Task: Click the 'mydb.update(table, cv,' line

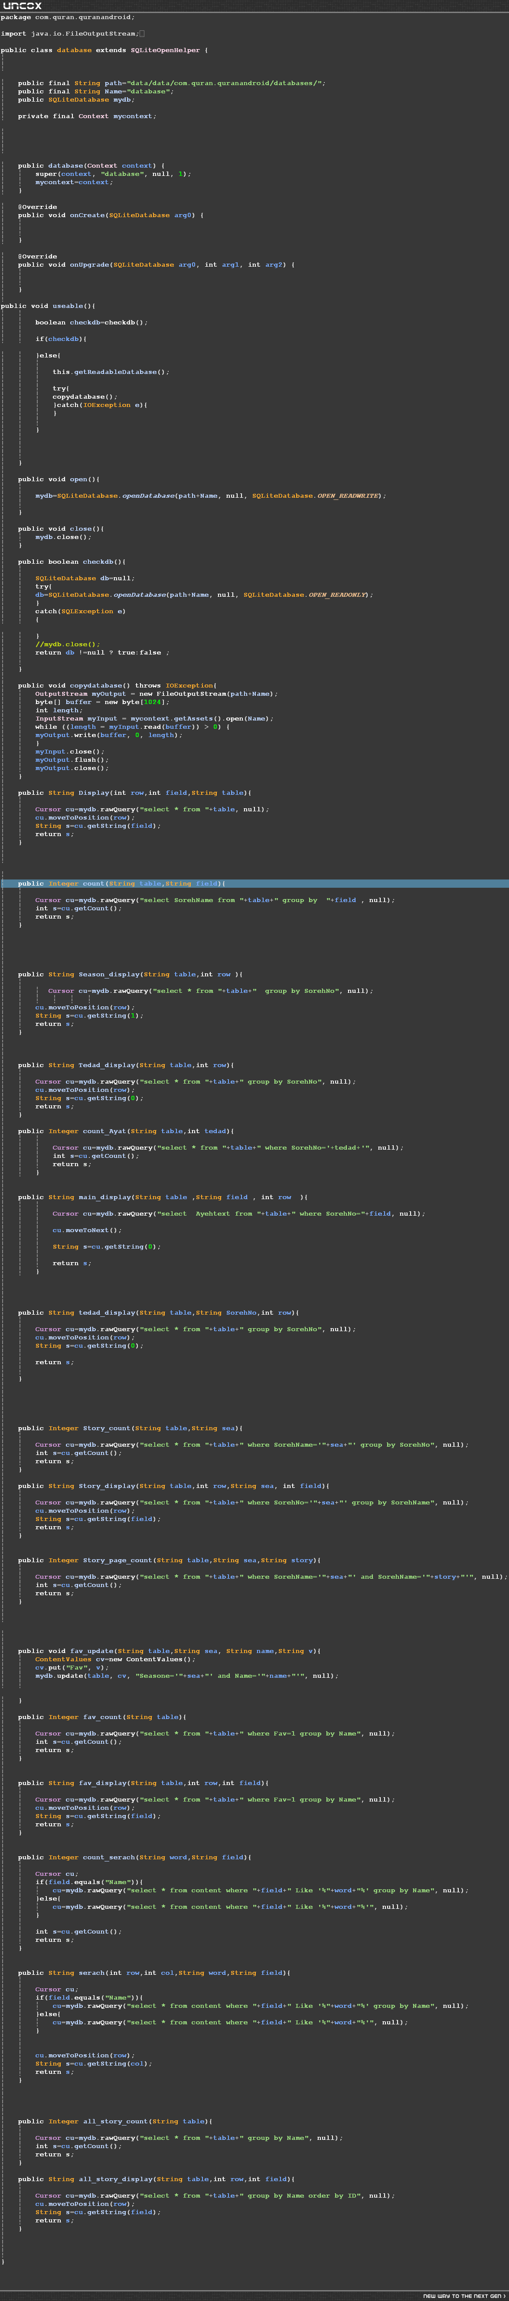Action: tap(187, 1676)
